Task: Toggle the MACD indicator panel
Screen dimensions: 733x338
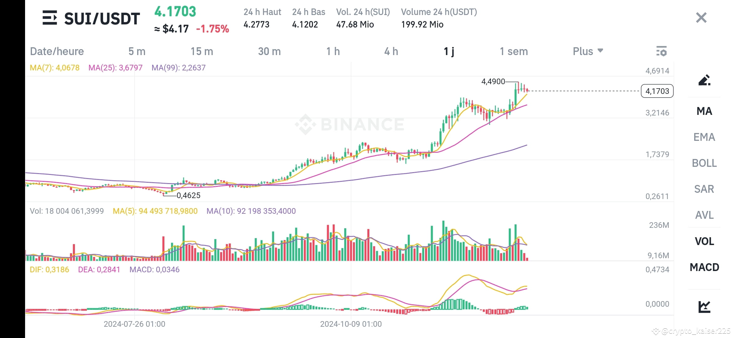Action: pos(704,268)
